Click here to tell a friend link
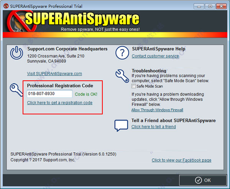230x189 pixels. click(154, 127)
